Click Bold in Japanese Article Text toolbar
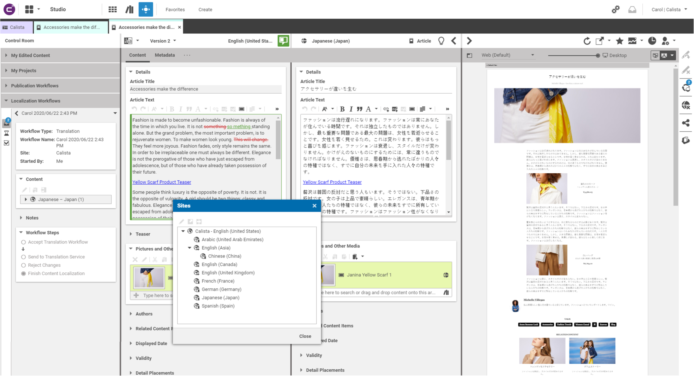This screenshot has width=694, height=376. pos(342,109)
